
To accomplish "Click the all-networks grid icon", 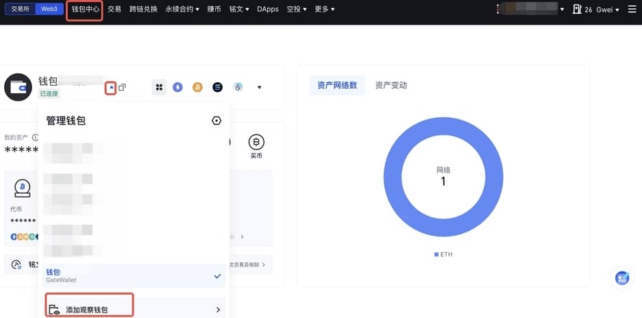I will (159, 87).
